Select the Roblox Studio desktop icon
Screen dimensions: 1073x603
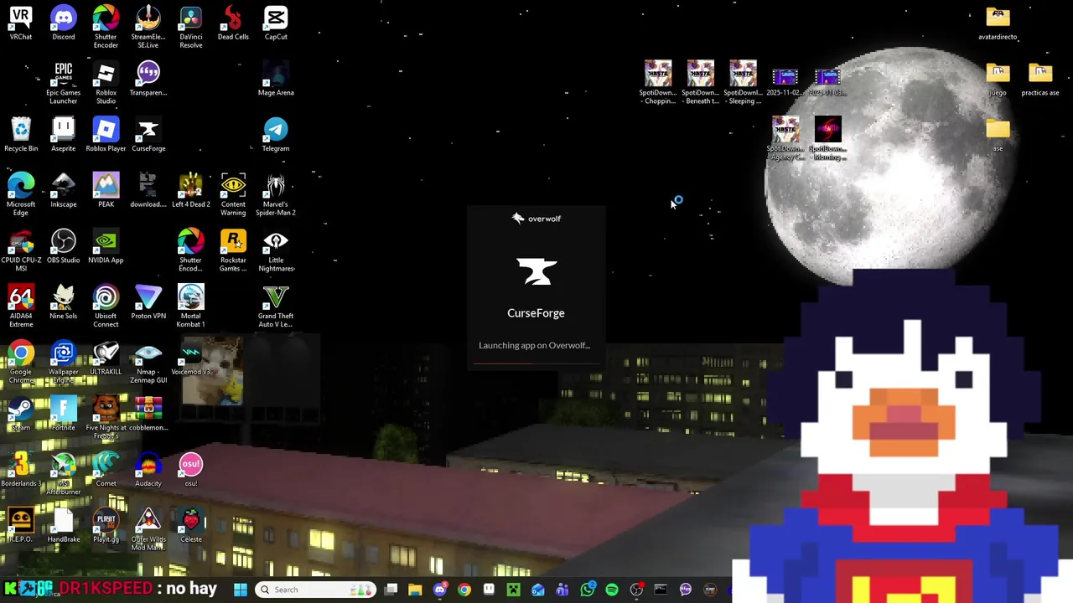pyautogui.click(x=106, y=83)
